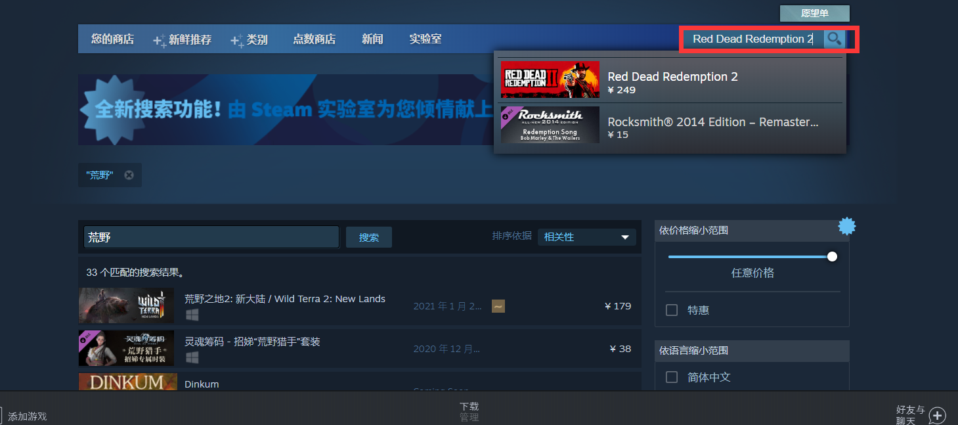Click the Windows icon under 灵魂筹码 result
Viewport: 958px width, 425px height.
(x=192, y=357)
